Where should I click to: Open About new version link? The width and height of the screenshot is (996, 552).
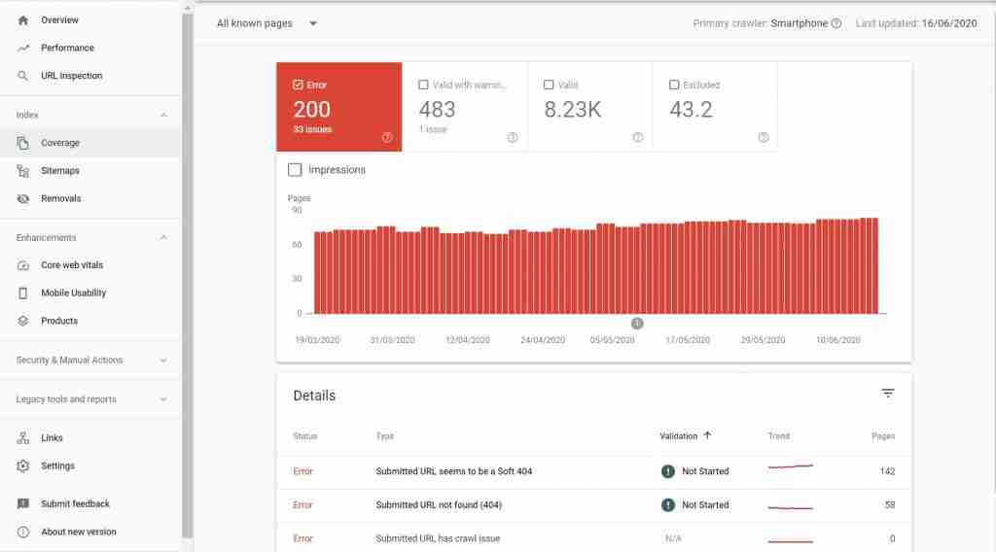point(79,532)
